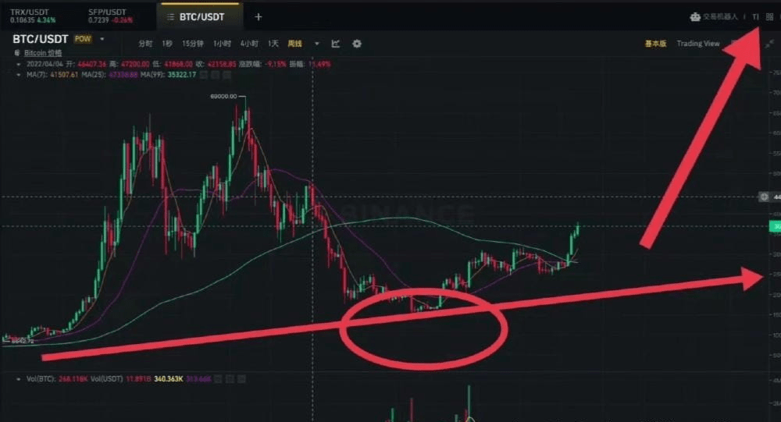Viewport: 781px width, 422px height.
Task: Open the technical indicators chart icon
Action: [336, 44]
